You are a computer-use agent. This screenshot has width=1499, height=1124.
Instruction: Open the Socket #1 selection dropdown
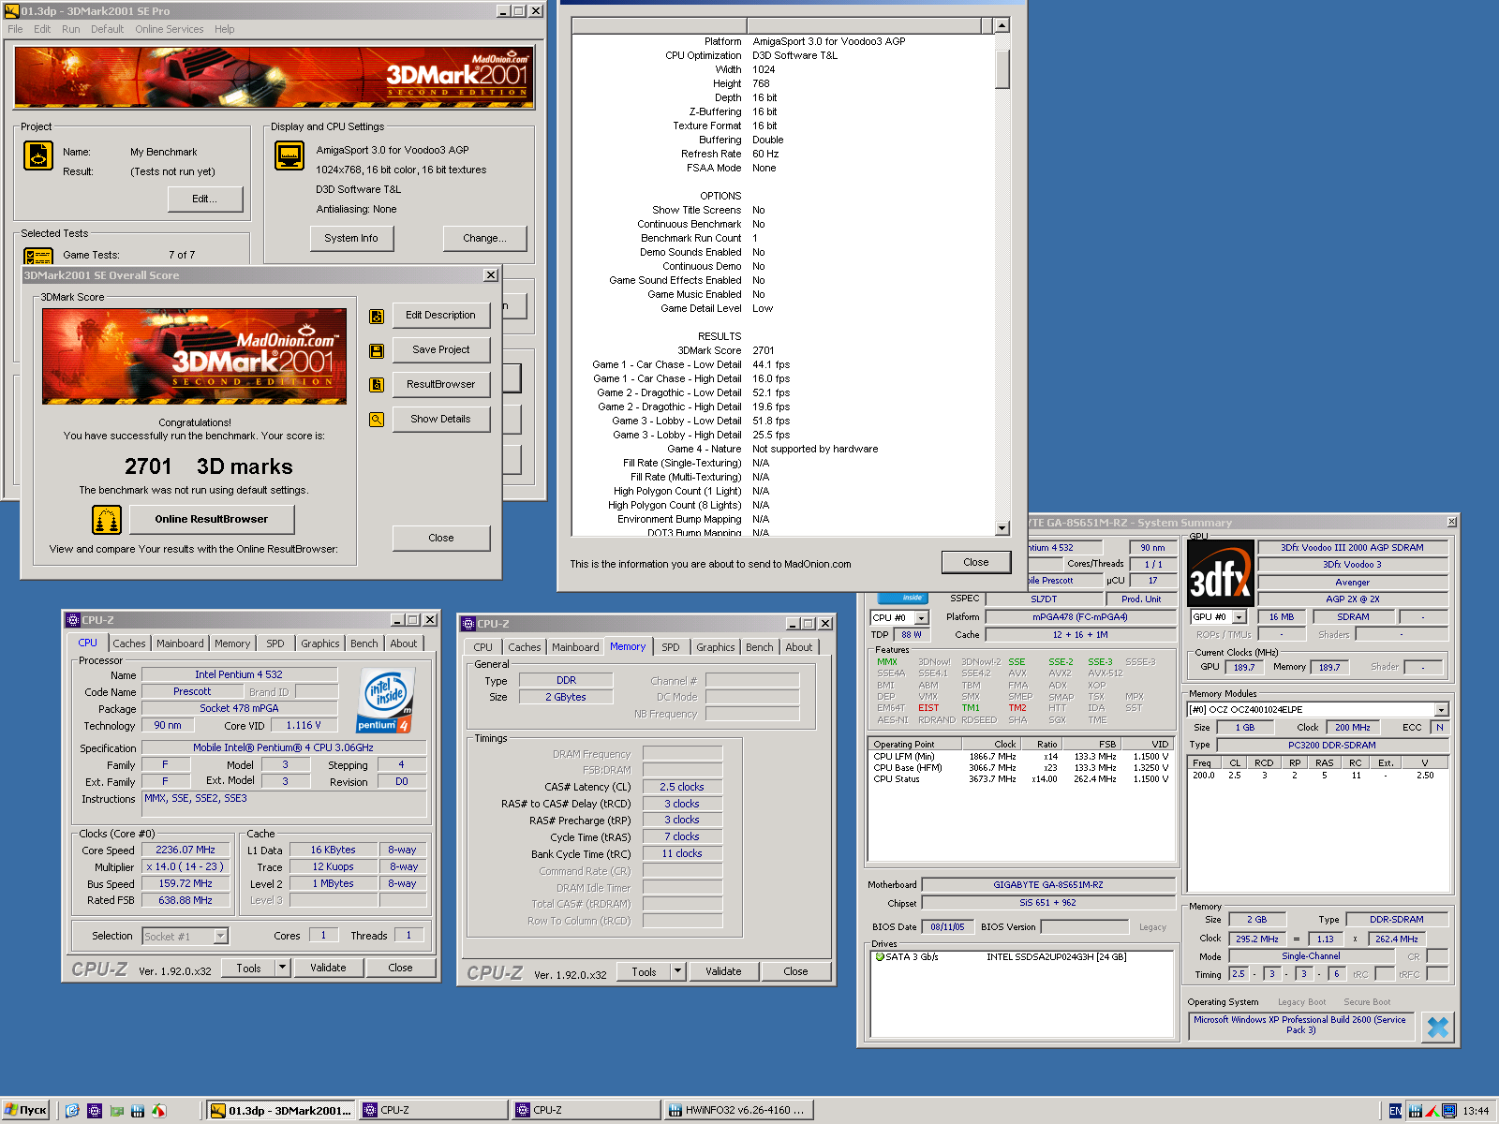coord(220,937)
